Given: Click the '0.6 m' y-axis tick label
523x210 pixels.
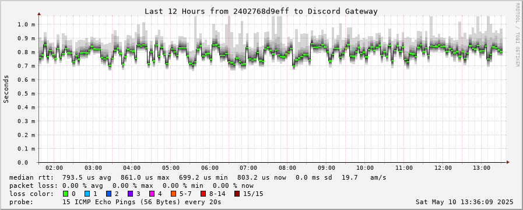Looking at the screenshot, I should coord(26,79).
